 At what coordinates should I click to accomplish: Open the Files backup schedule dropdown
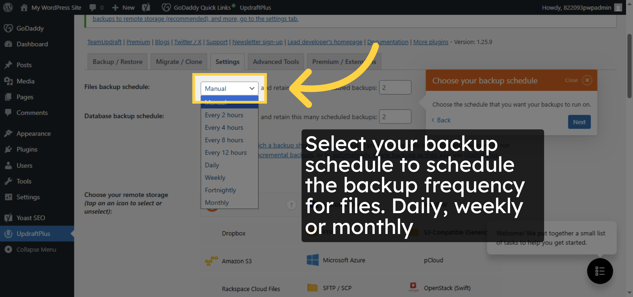(229, 89)
